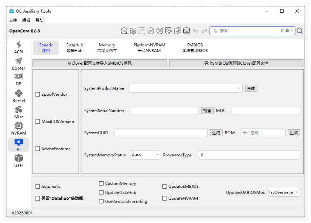Screen dimensions: 311x223
Task: Click the refresh list toolbar icon
Action: pos(160,31)
